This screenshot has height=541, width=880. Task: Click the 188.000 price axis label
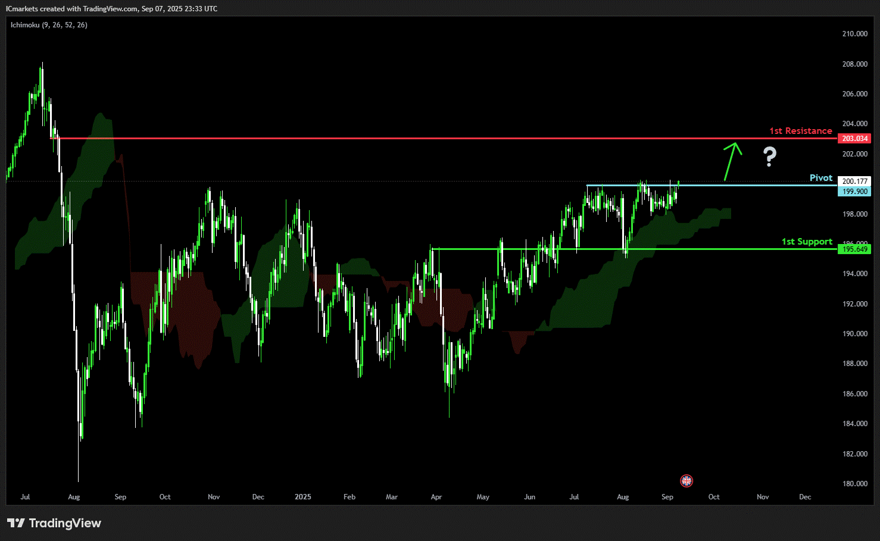coord(854,364)
